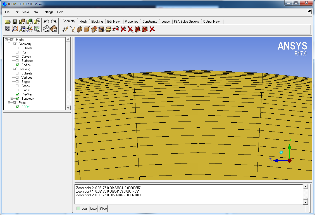
Task: Save the project with the floppy disk icon
Action: click(15, 22)
